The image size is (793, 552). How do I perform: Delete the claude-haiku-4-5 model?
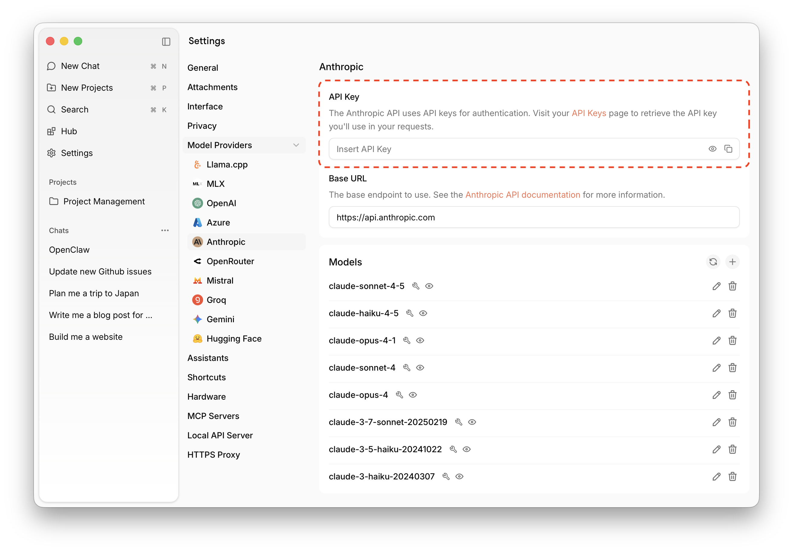(732, 313)
